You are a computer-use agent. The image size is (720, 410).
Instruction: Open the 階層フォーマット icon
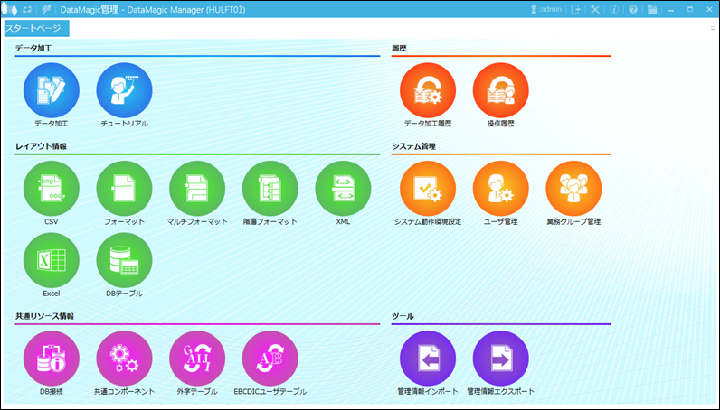point(270,189)
